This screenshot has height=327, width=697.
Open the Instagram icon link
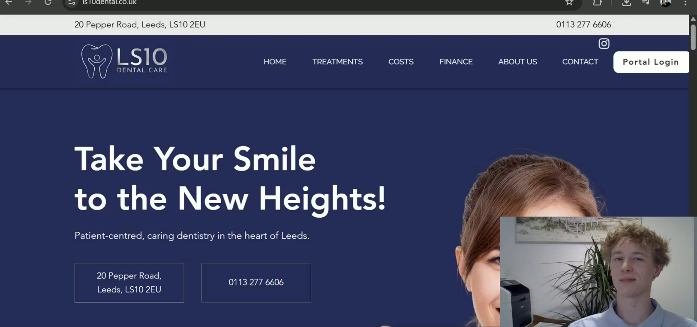[604, 44]
